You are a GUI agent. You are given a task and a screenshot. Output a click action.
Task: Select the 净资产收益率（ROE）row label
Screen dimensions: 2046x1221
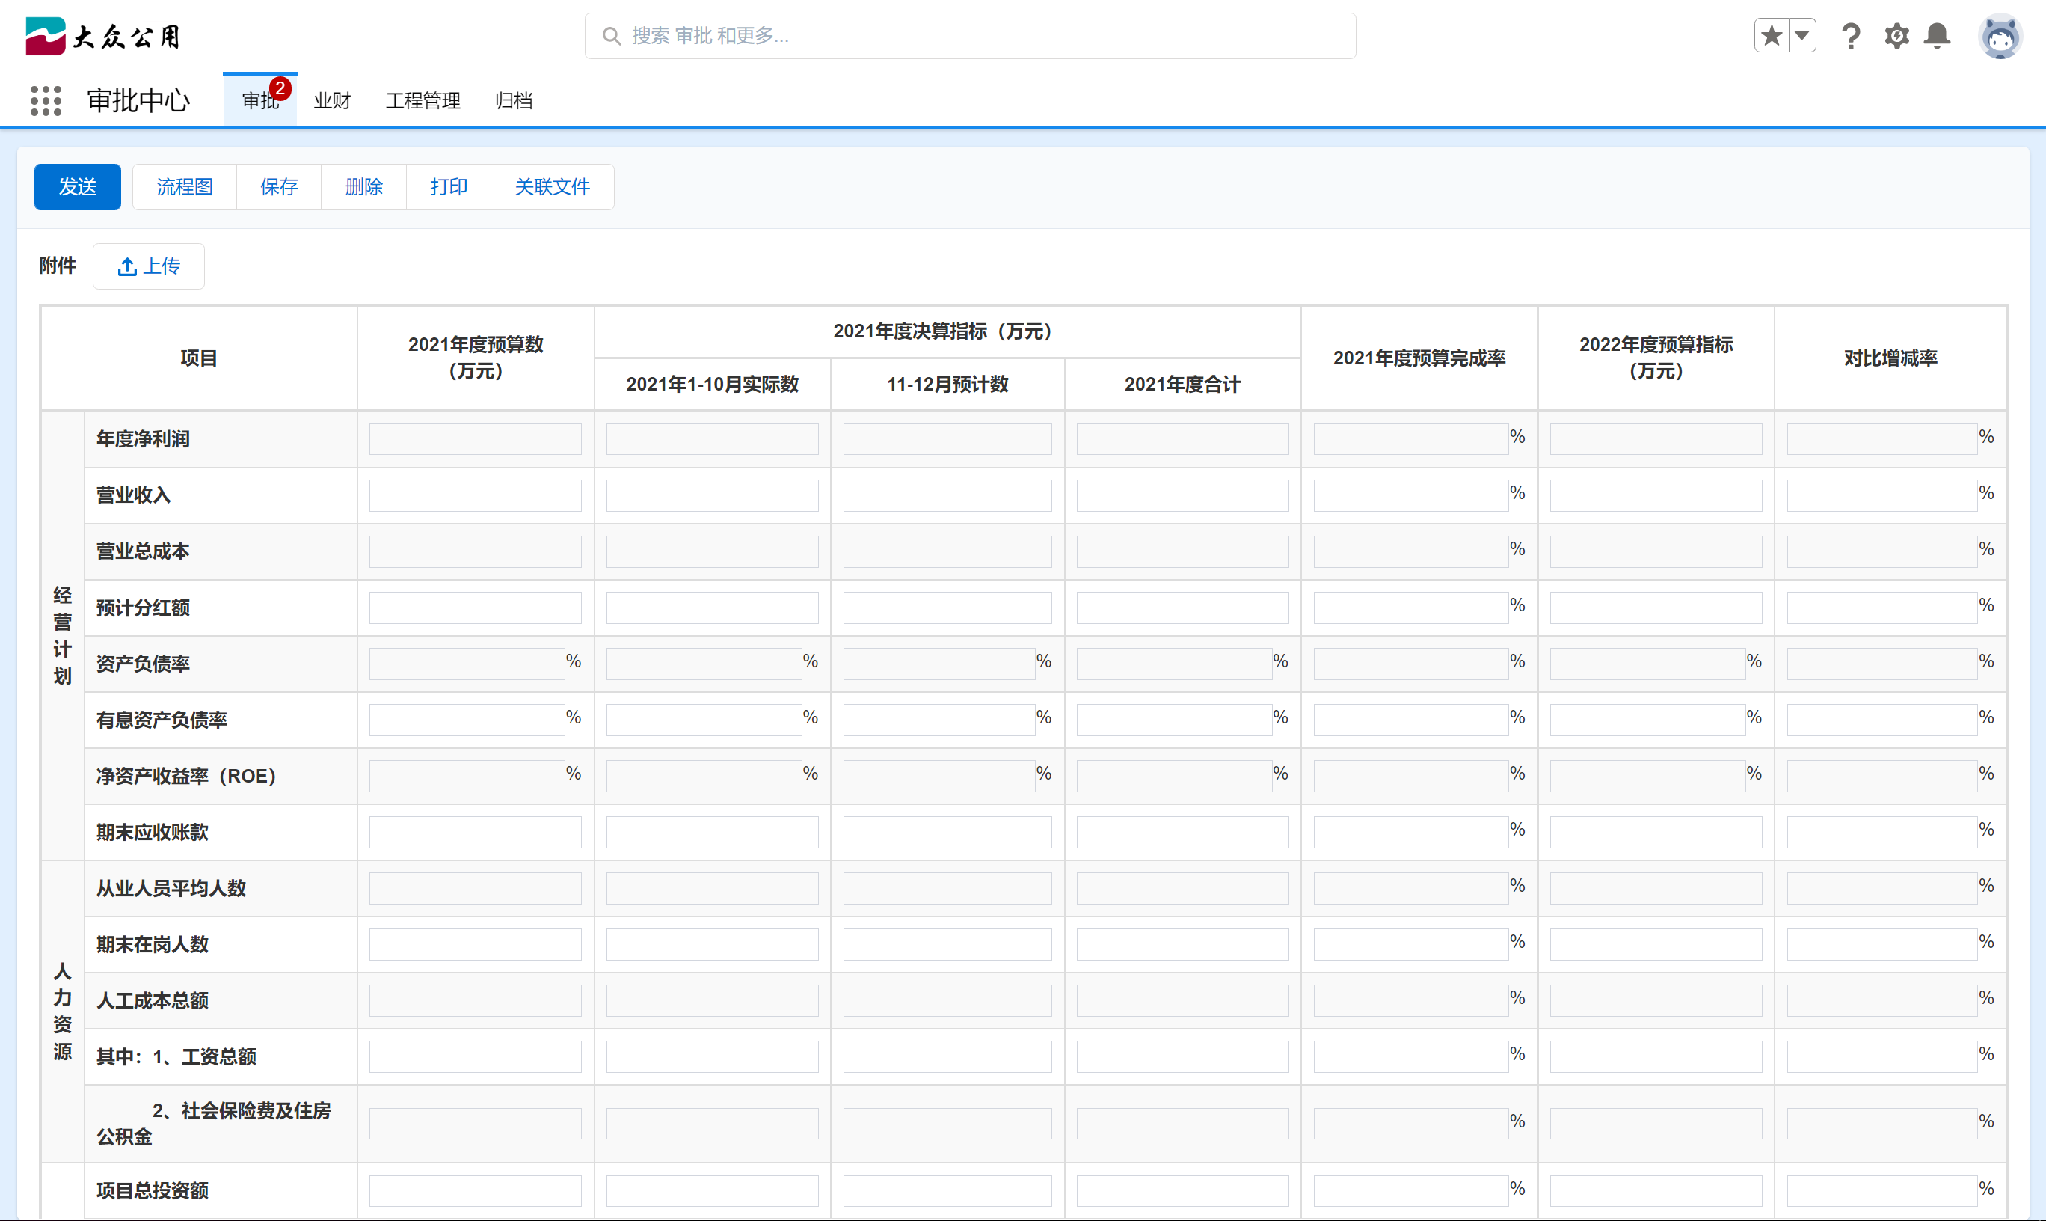[186, 776]
